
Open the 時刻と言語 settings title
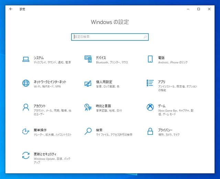[x=103, y=106]
